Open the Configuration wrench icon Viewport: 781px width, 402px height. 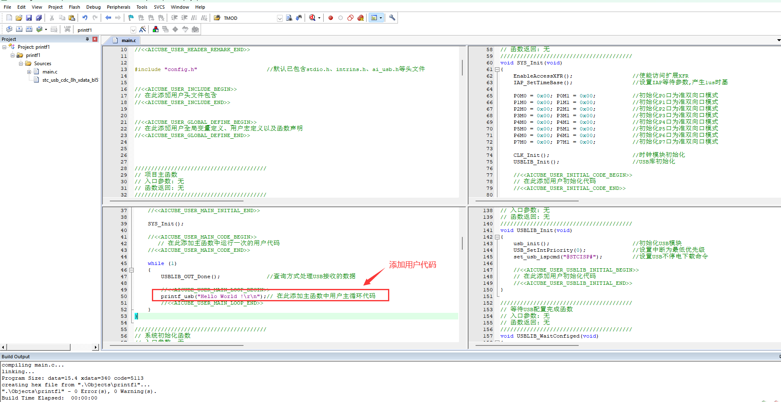click(392, 18)
